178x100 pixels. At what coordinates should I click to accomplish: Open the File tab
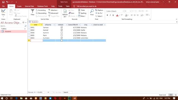pyautogui.click(x=3, y=6)
